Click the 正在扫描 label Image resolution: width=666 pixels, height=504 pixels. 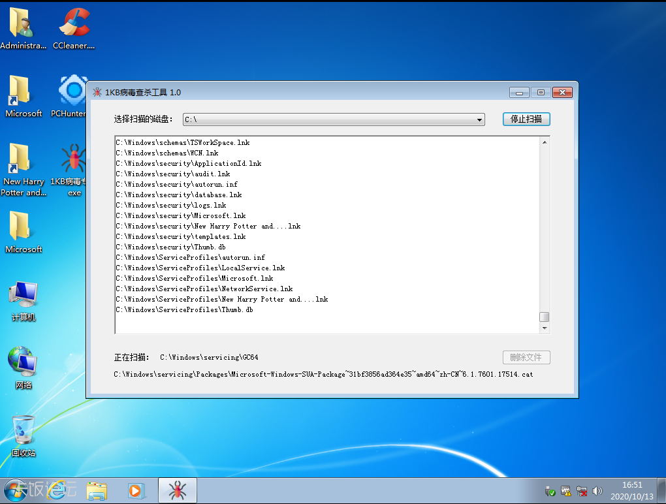coord(132,358)
